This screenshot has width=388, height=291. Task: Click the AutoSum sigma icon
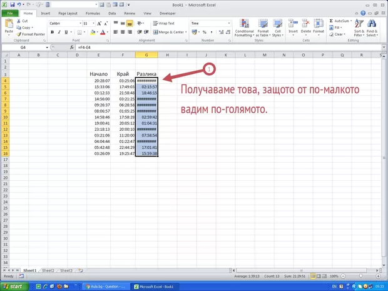(331, 21)
